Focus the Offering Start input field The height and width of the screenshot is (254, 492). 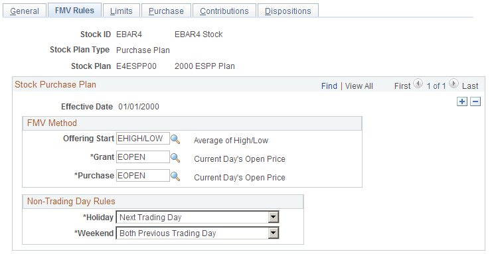click(x=143, y=139)
